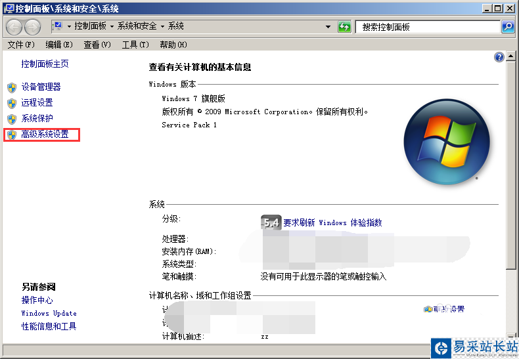The height and width of the screenshot is (359, 519).
Task: Click the search magnifier button
Action: tap(508, 26)
